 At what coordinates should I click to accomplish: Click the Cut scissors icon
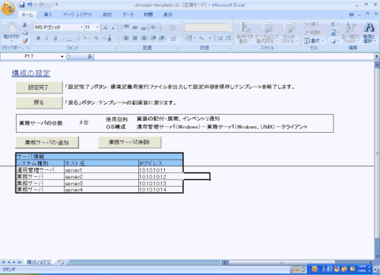pyautogui.click(x=25, y=25)
